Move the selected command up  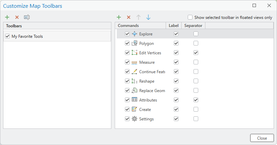click(138, 17)
